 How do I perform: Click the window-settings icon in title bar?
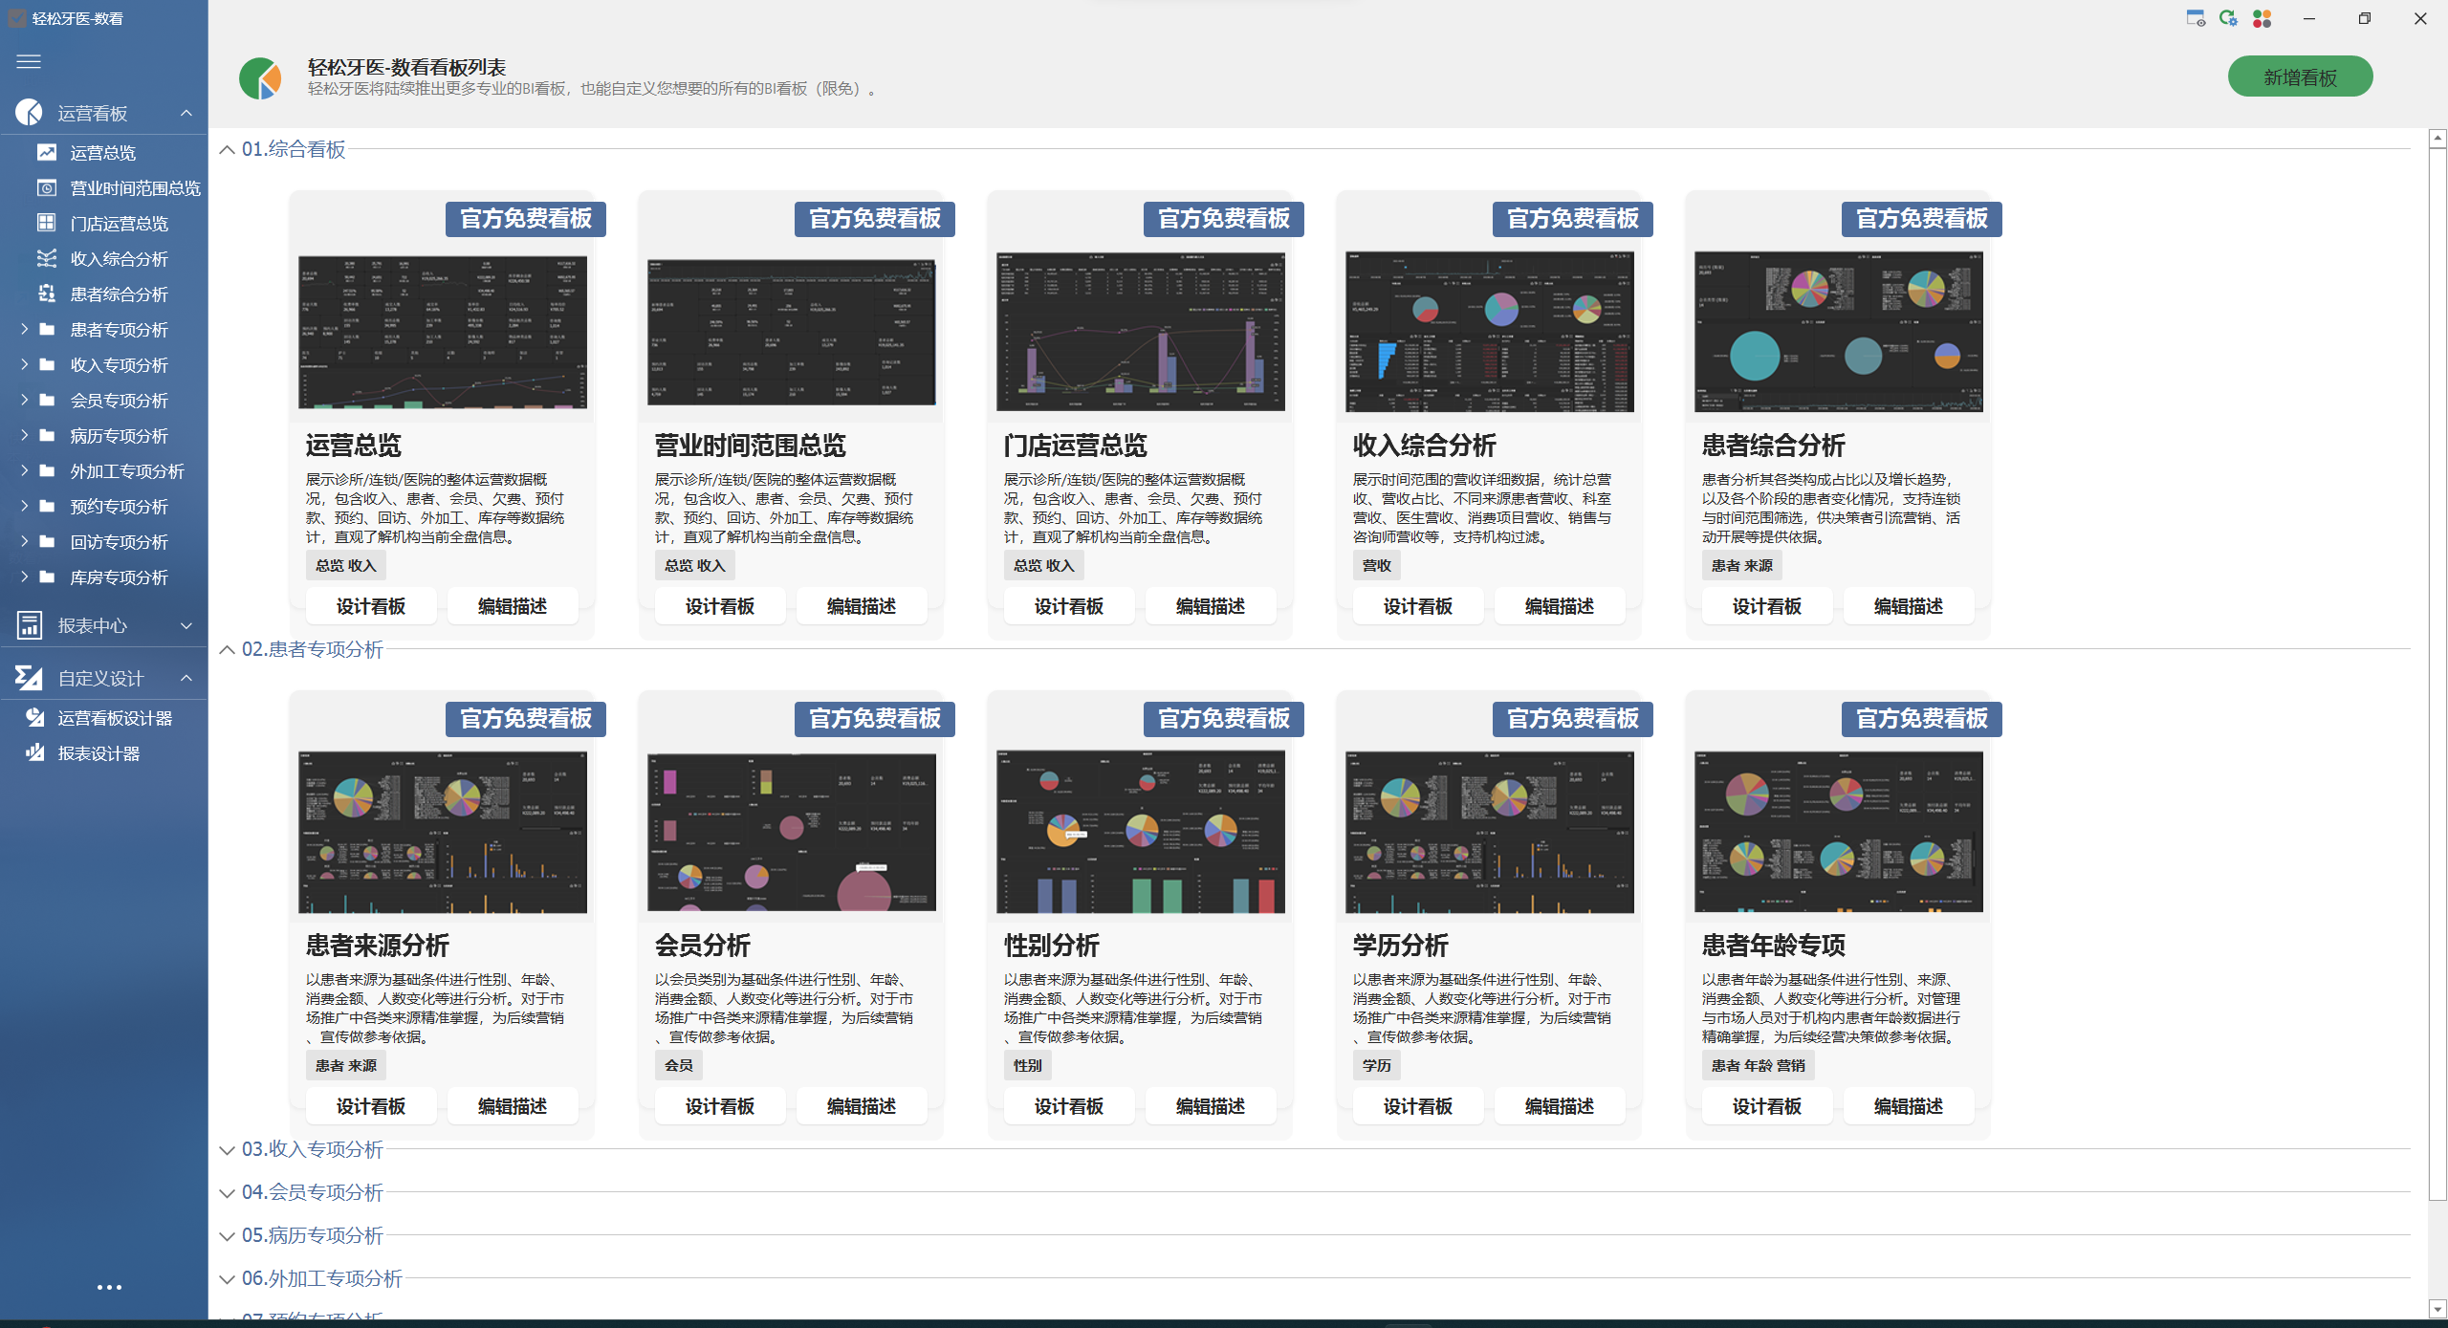(2197, 18)
